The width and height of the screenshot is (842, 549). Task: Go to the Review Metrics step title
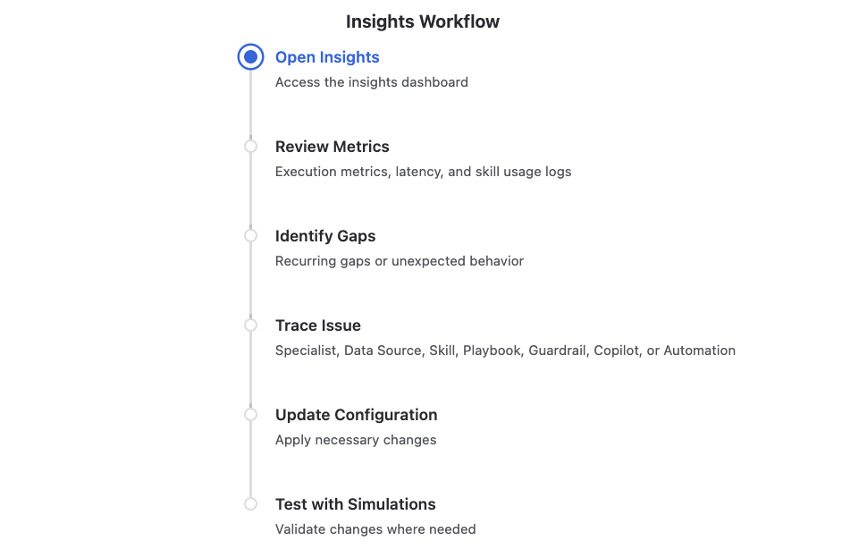(332, 147)
